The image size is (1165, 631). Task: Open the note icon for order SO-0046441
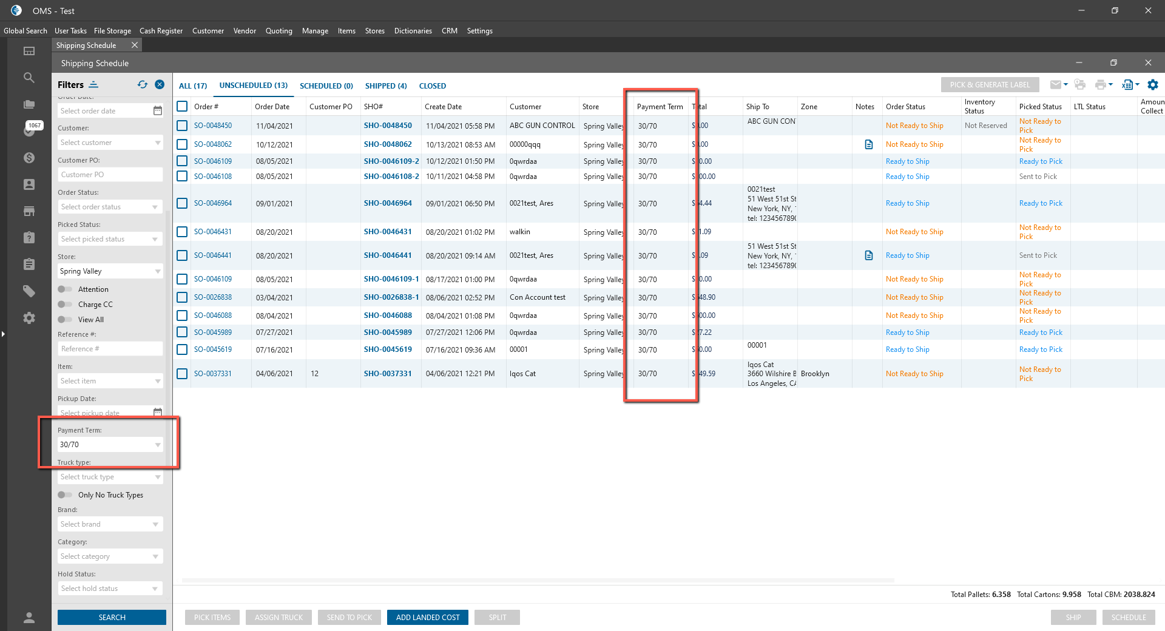point(869,255)
